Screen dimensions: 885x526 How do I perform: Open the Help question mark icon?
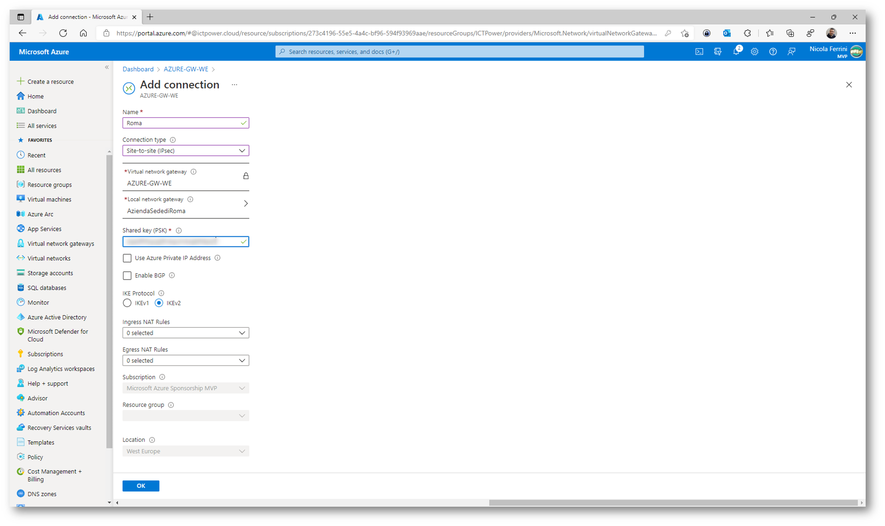click(x=773, y=51)
